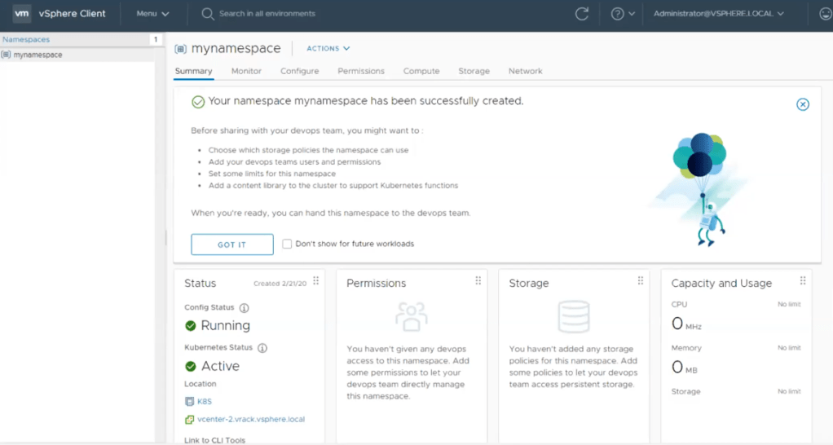The width and height of the screenshot is (833, 445).
Task: Open the vcenter-2.vrack.vsphere.local link
Action: point(251,420)
